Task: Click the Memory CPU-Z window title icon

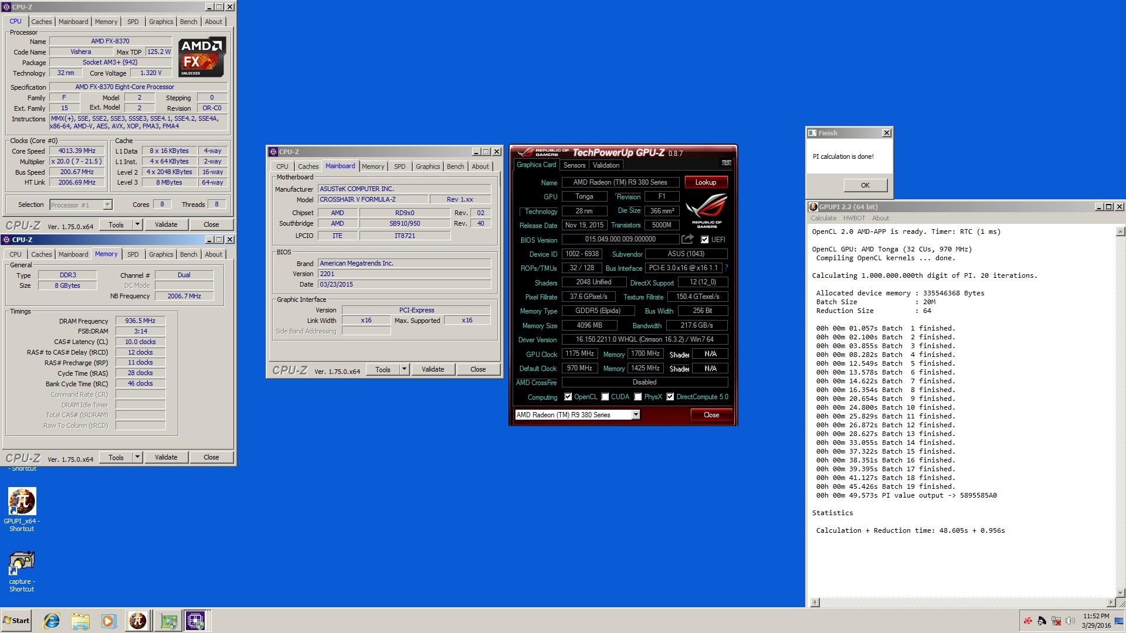Action: 6,240
